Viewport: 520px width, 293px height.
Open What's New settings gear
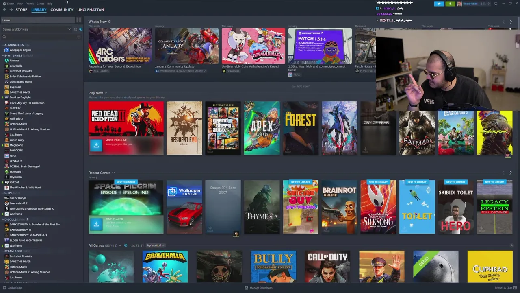pyautogui.click(x=109, y=22)
